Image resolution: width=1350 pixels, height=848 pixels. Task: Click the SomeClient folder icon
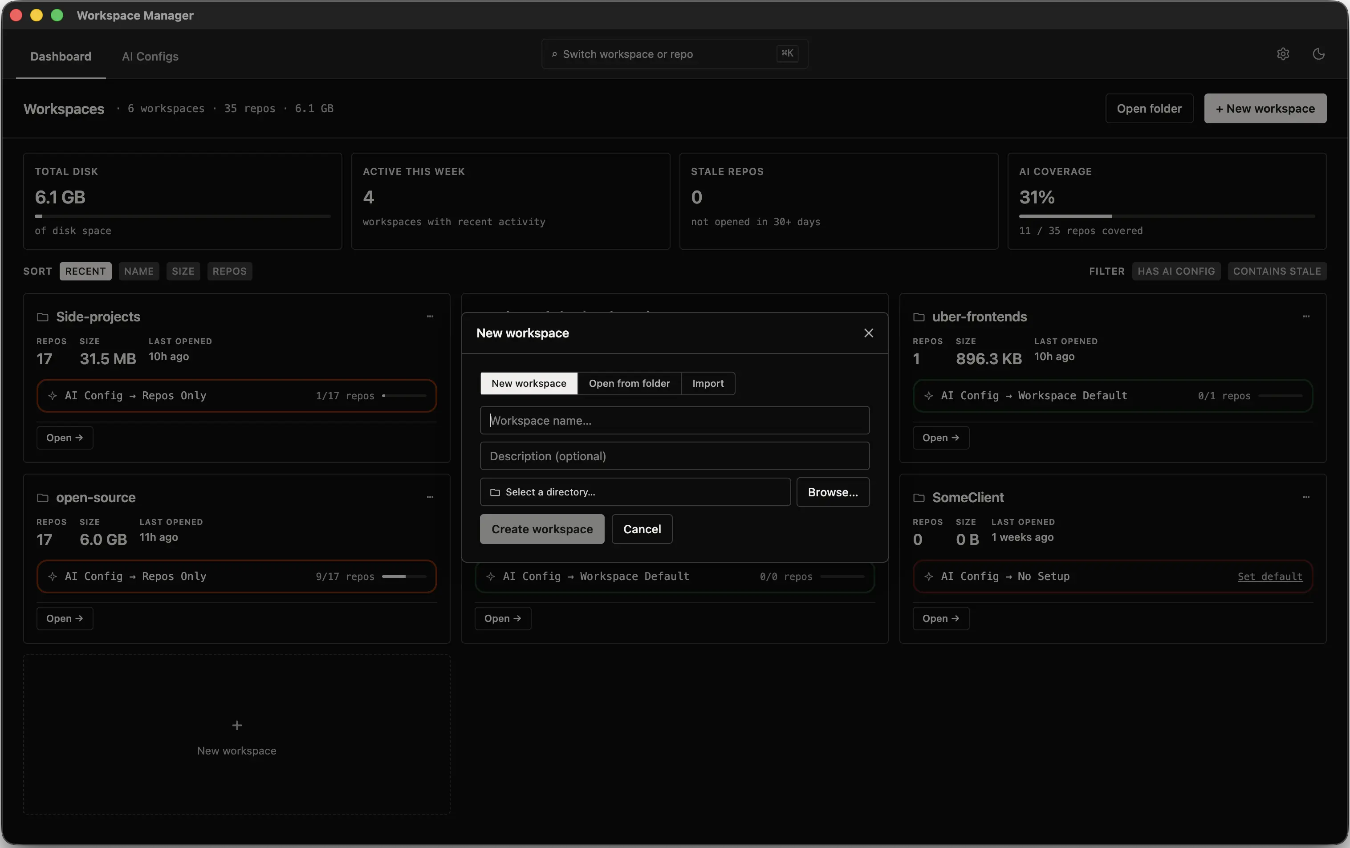point(919,498)
